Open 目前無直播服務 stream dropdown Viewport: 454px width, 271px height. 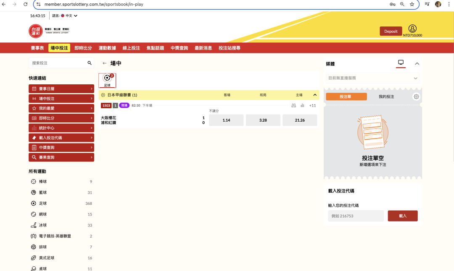tap(372, 78)
